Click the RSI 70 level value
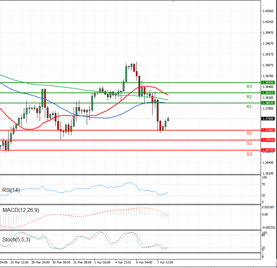Screen dimensions: 277x268 [263, 184]
